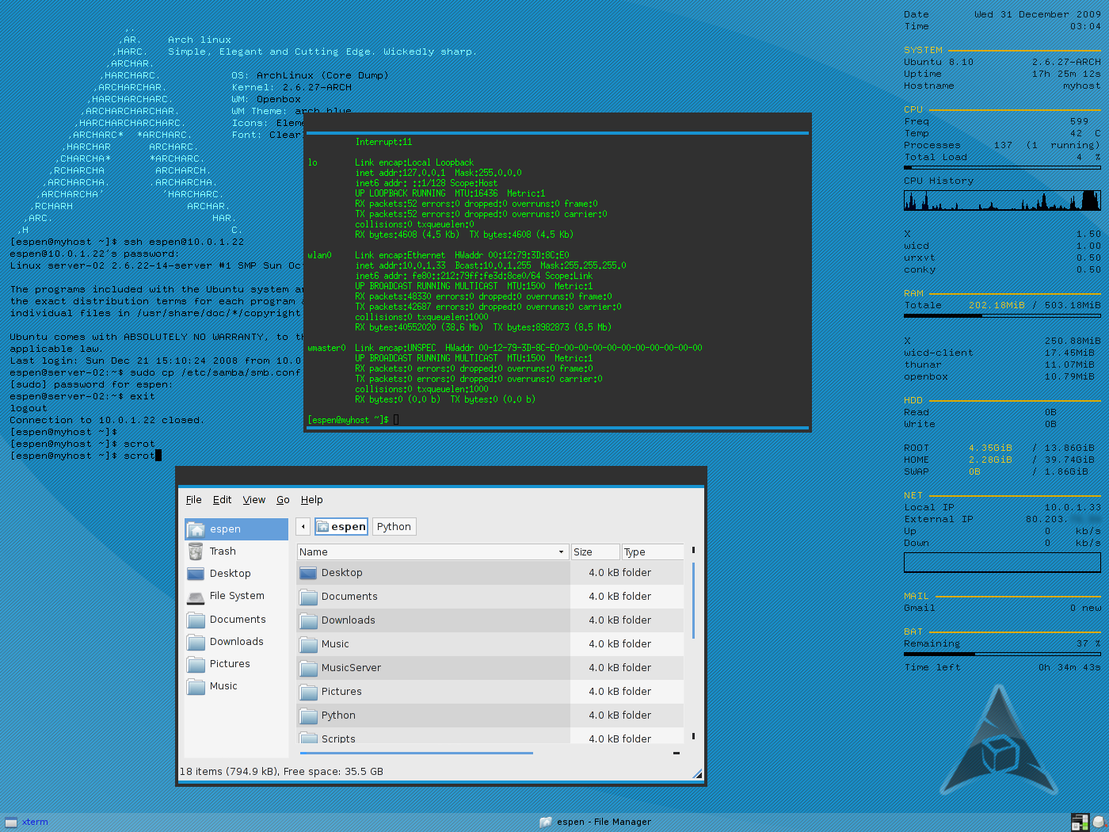This screenshot has width=1109, height=832.
Task: Click the Documents row size value
Action: click(x=604, y=597)
